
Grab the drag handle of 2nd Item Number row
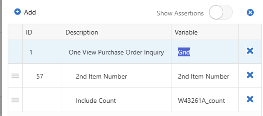(15, 76)
